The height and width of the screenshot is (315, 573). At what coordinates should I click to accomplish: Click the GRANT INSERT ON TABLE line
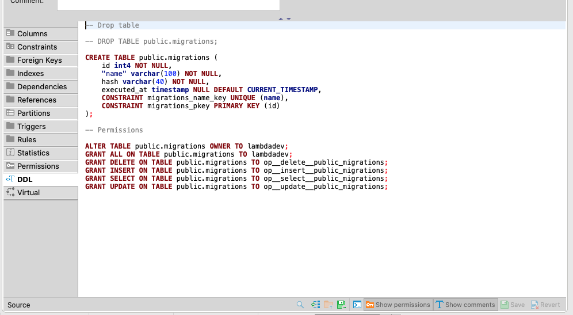tap(236, 170)
